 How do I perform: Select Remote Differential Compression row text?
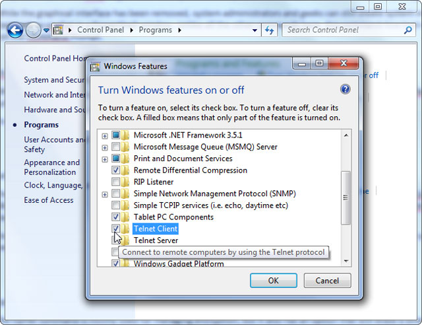pos(191,170)
